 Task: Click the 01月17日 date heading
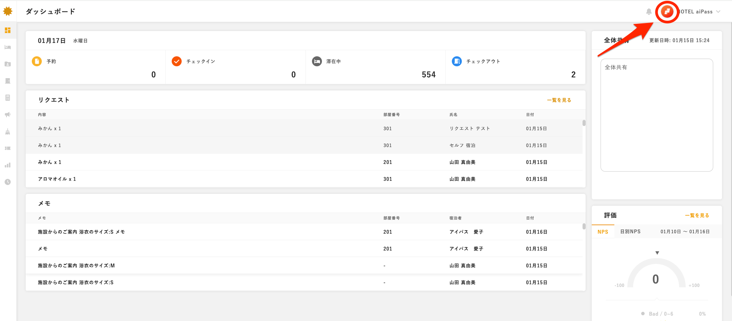point(52,41)
